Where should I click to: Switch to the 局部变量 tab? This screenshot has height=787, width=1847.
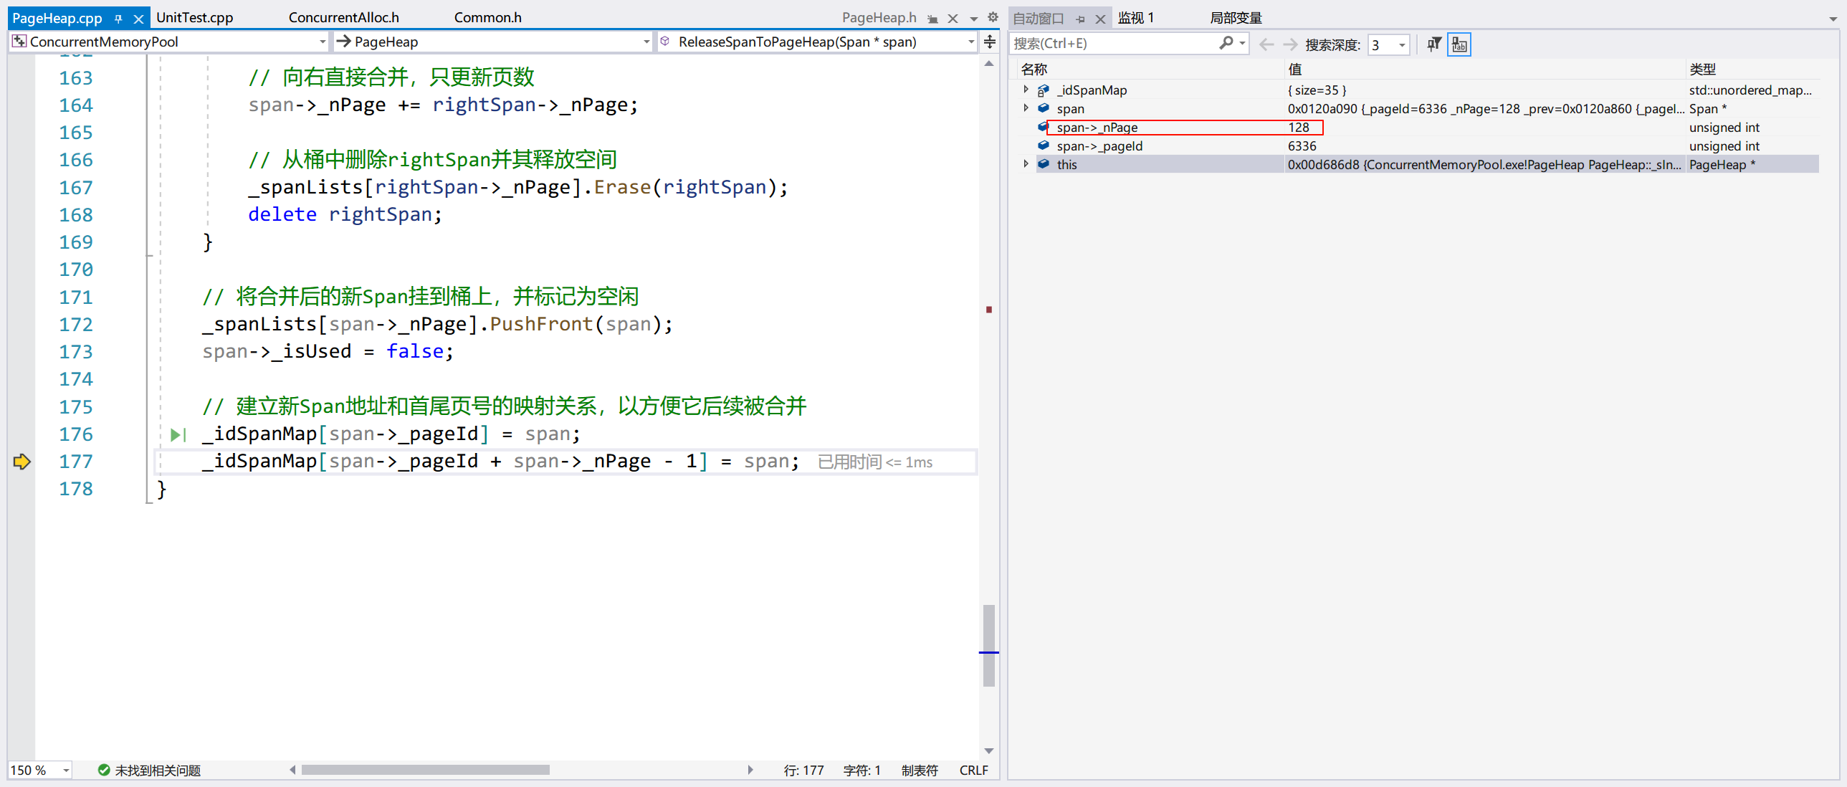pyautogui.click(x=1236, y=18)
